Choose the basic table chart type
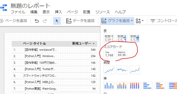The width and height of the screenshot is (177, 94). point(109,38)
